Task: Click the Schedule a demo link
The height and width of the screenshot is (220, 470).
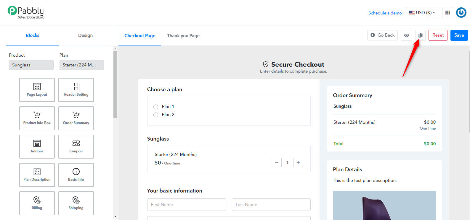Action: click(385, 13)
